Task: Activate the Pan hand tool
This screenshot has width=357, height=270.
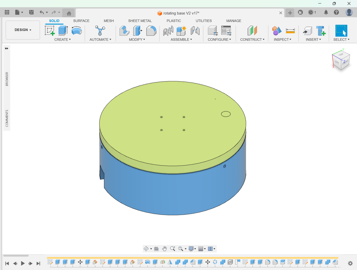Action: tap(164, 249)
